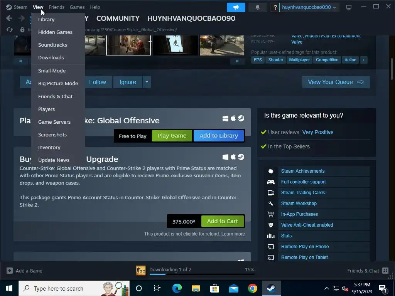The image size is (395, 296).
Task: Click the Valve Anti-Cheat shield icon
Action: [271, 225]
